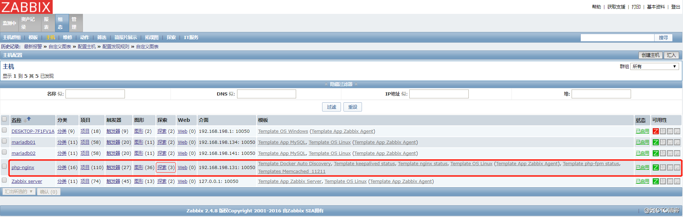This screenshot has width=683, height=217.
Task: Click the 重设 reset button
Action: point(353,107)
